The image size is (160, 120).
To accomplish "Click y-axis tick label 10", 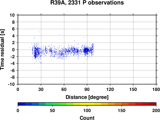I will (x=12, y=15).
